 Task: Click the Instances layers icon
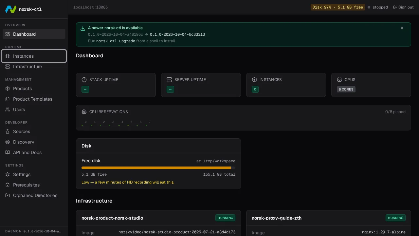point(8,56)
